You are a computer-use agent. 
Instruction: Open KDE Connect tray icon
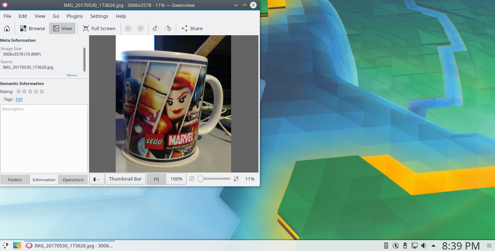pos(386,246)
